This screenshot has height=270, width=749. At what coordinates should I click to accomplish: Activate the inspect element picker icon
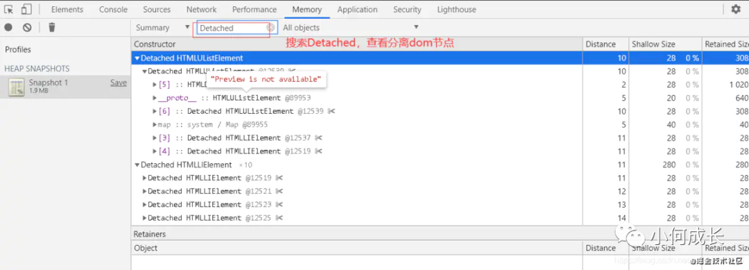(x=8, y=9)
